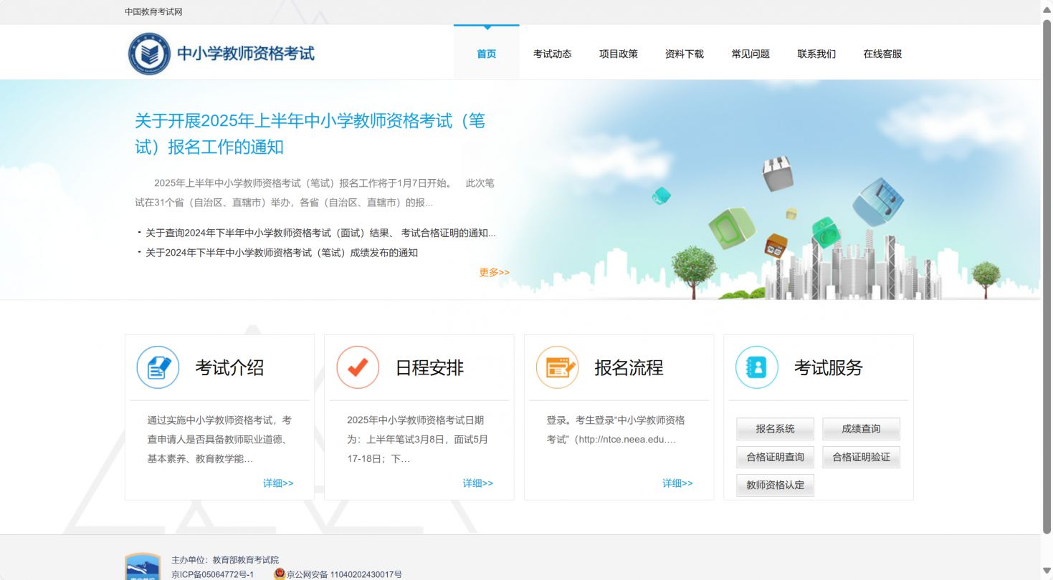Open the 2024年下半年面试结果查询 notice
Image resolution: width=1053 pixels, height=580 pixels.
[x=320, y=233]
